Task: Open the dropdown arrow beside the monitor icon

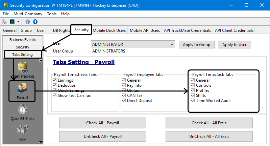Action: 19,22
